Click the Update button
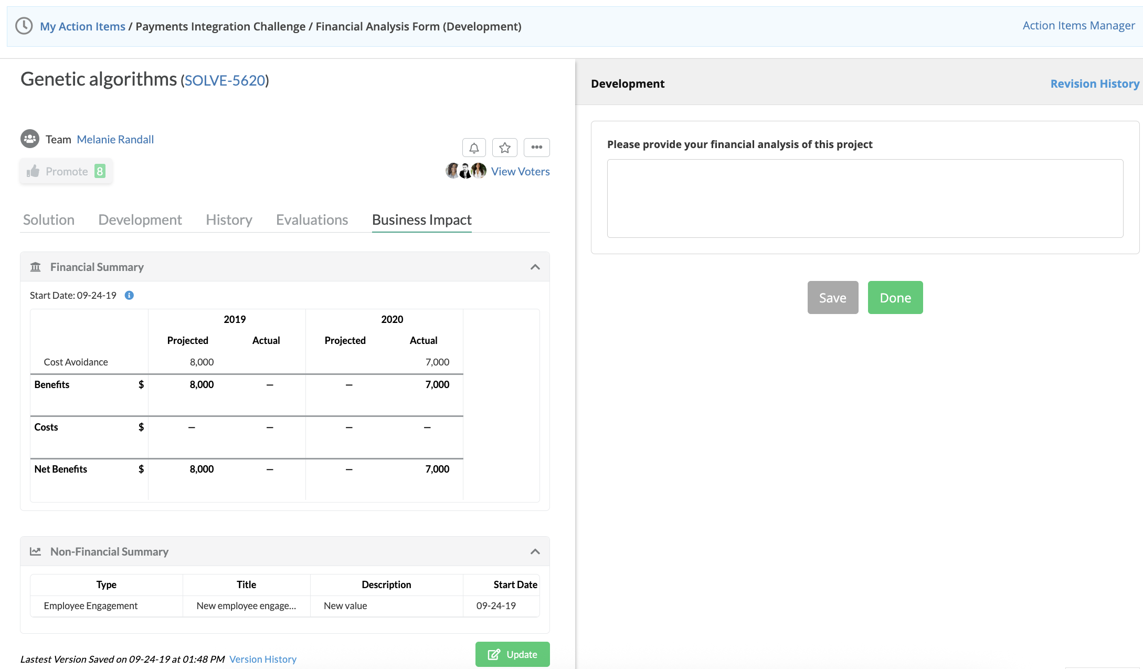 (x=513, y=654)
